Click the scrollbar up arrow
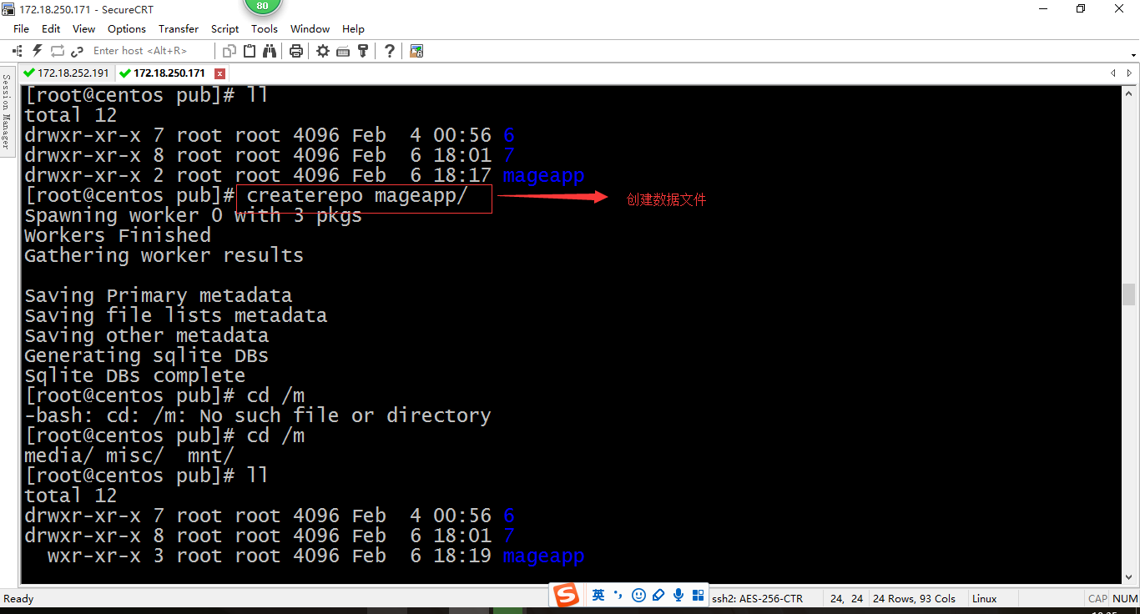 point(1129,92)
